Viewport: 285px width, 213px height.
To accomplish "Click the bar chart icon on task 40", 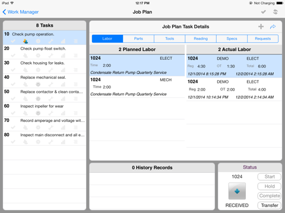I will (63, 85).
